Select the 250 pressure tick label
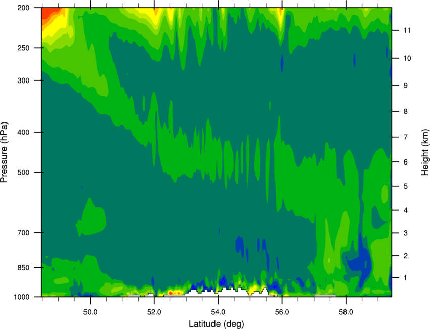This screenshot has width=430, height=329. tap(23, 48)
